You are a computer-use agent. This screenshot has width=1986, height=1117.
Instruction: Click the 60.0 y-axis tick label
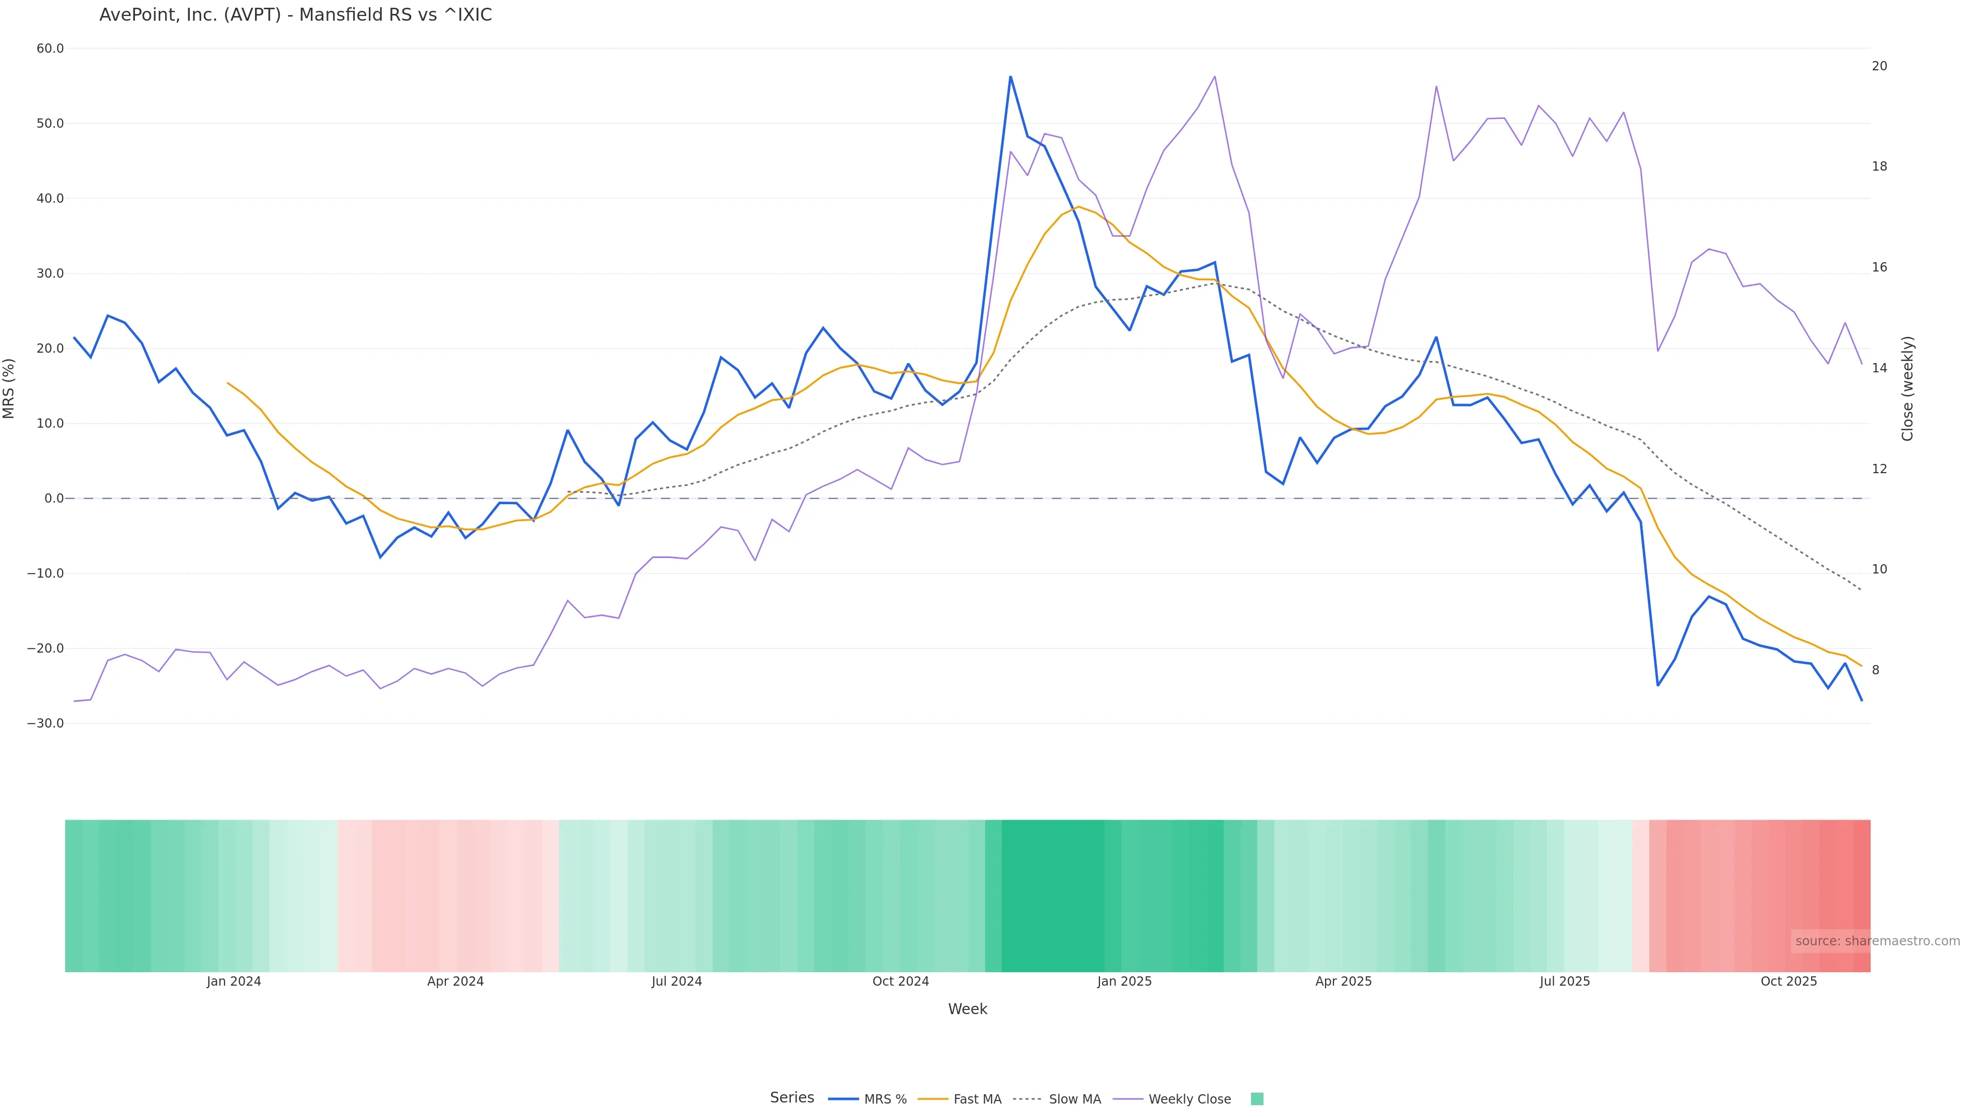click(50, 49)
